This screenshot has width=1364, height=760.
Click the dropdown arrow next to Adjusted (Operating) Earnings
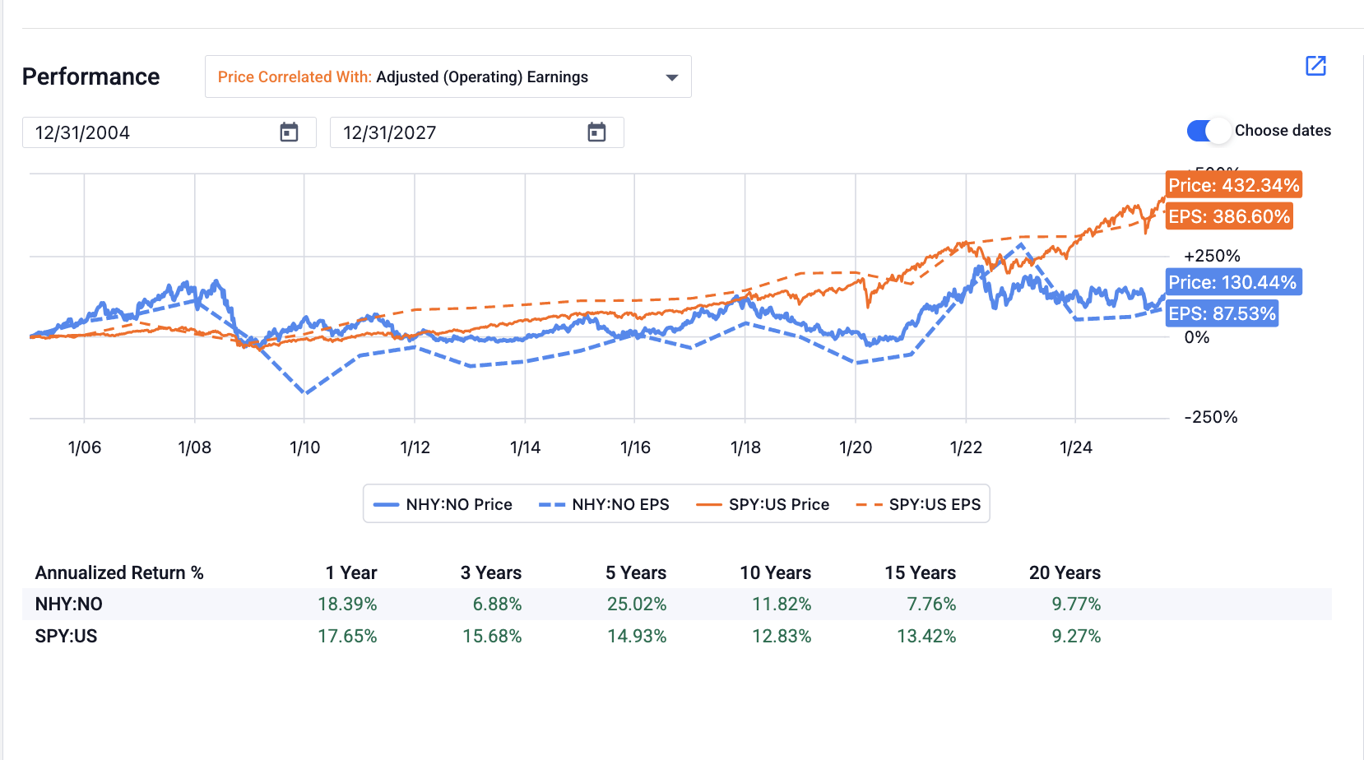click(672, 76)
